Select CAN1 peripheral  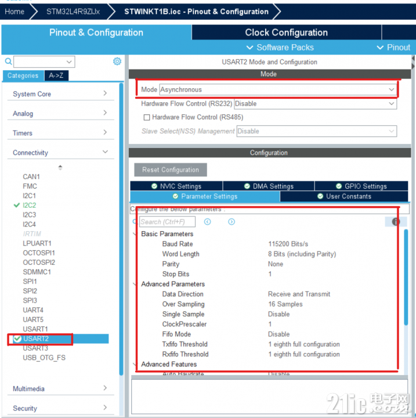pyautogui.click(x=31, y=176)
